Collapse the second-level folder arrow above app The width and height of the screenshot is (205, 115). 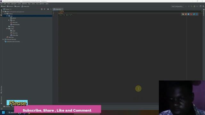(x=5, y=14)
